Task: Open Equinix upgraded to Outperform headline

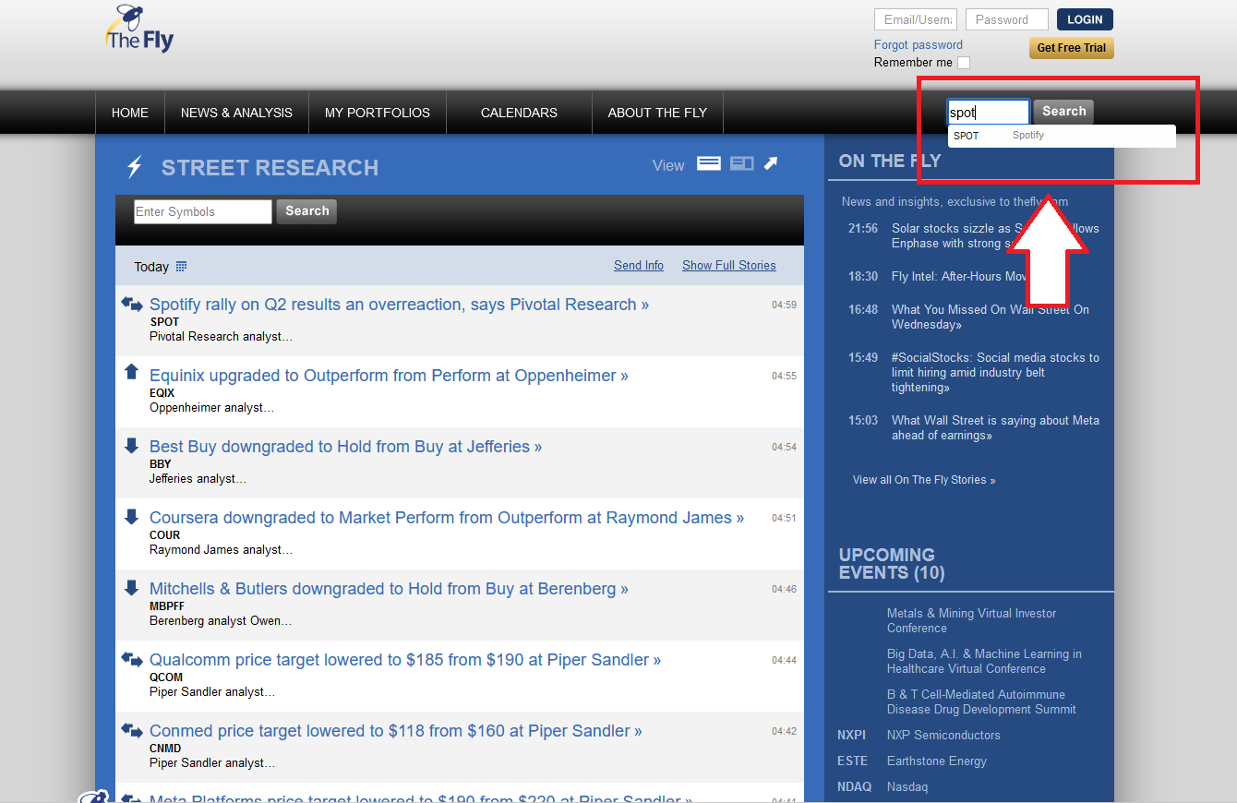Action: (x=389, y=376)
